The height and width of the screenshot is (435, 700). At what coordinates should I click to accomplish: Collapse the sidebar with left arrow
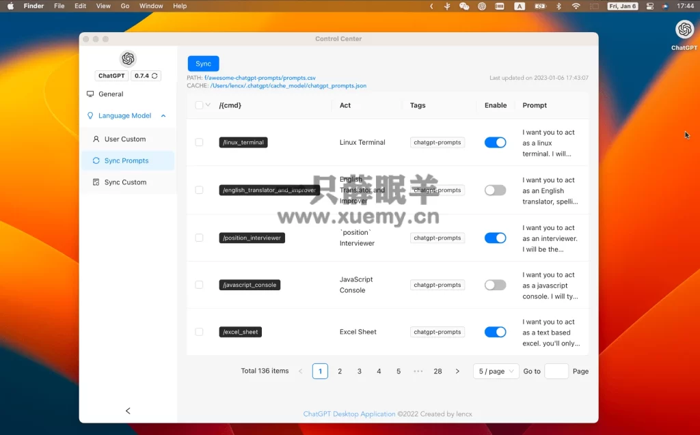[x=128, y=410]
